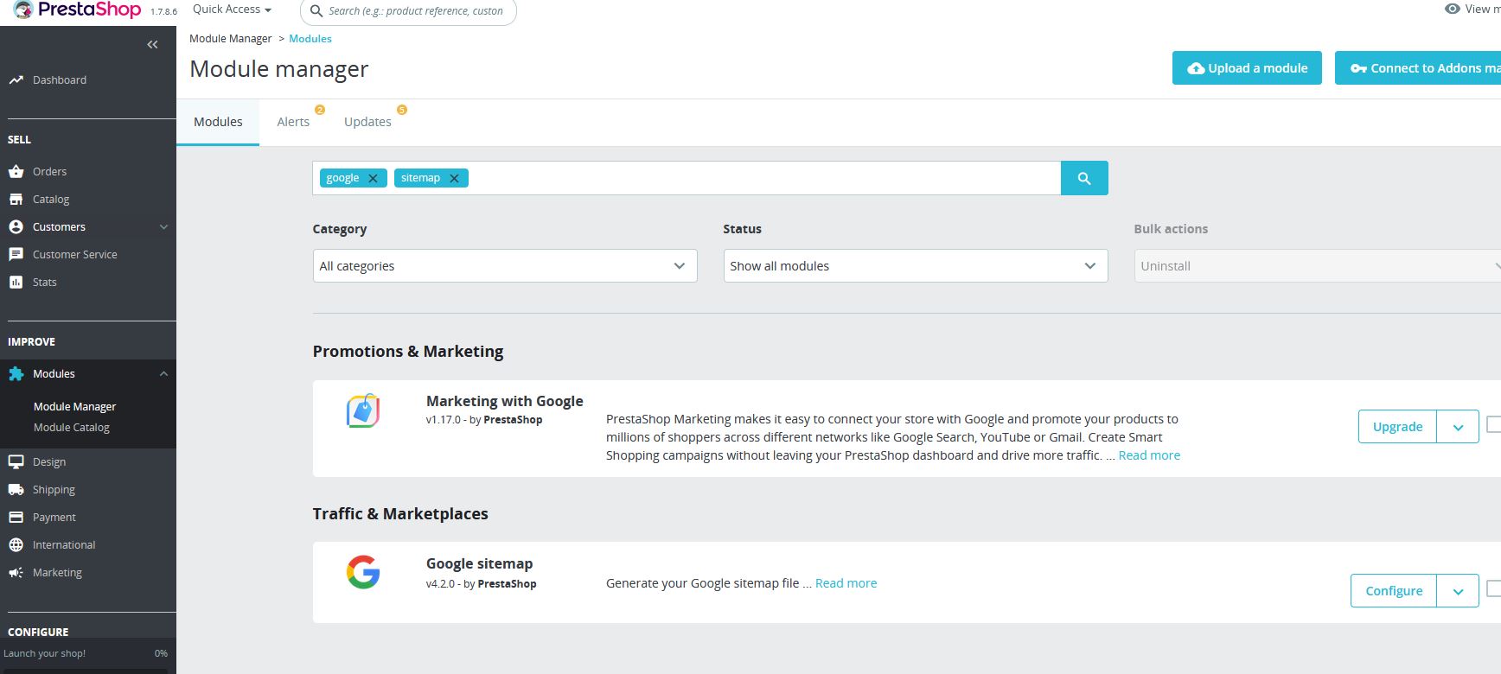
Task: Open the Category dropdown (All categories)
Action: coord(505,266)
